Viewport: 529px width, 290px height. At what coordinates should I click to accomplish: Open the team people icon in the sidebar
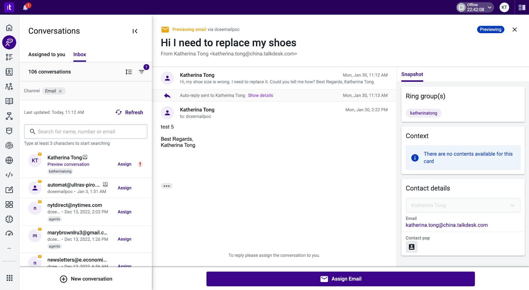(9, 86)
